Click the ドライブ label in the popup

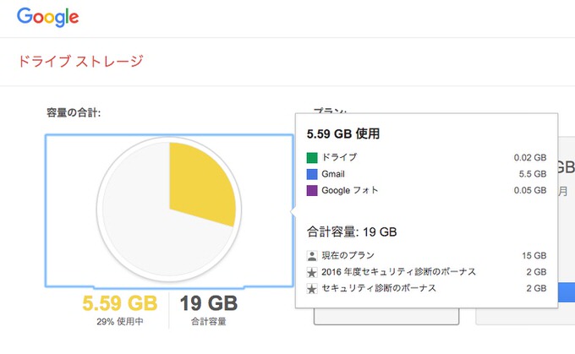click(339, 158)
